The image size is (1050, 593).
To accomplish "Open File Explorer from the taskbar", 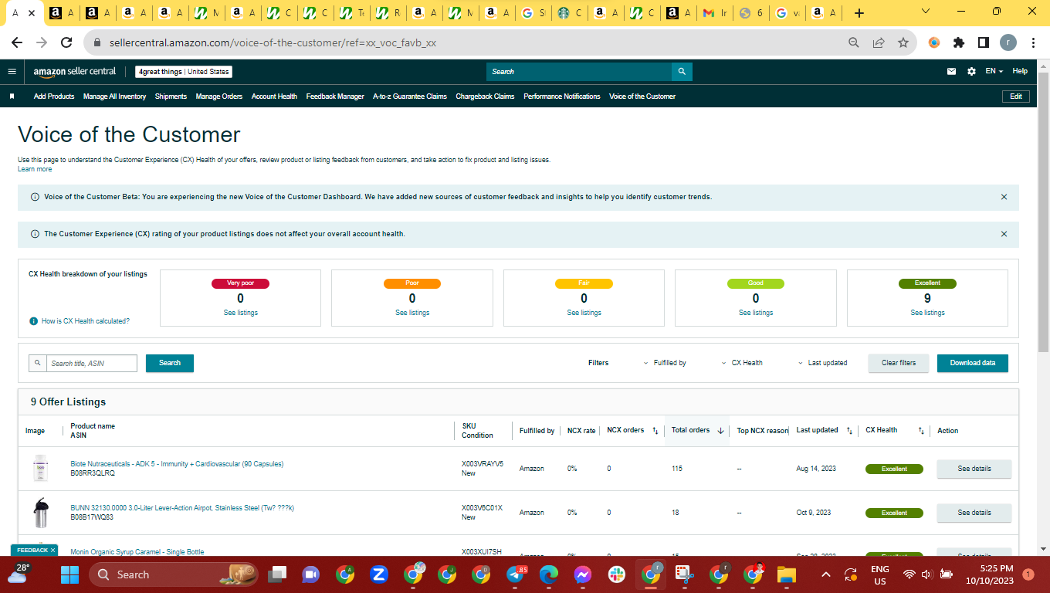I will pyautogui.click(x=786, y=574).
